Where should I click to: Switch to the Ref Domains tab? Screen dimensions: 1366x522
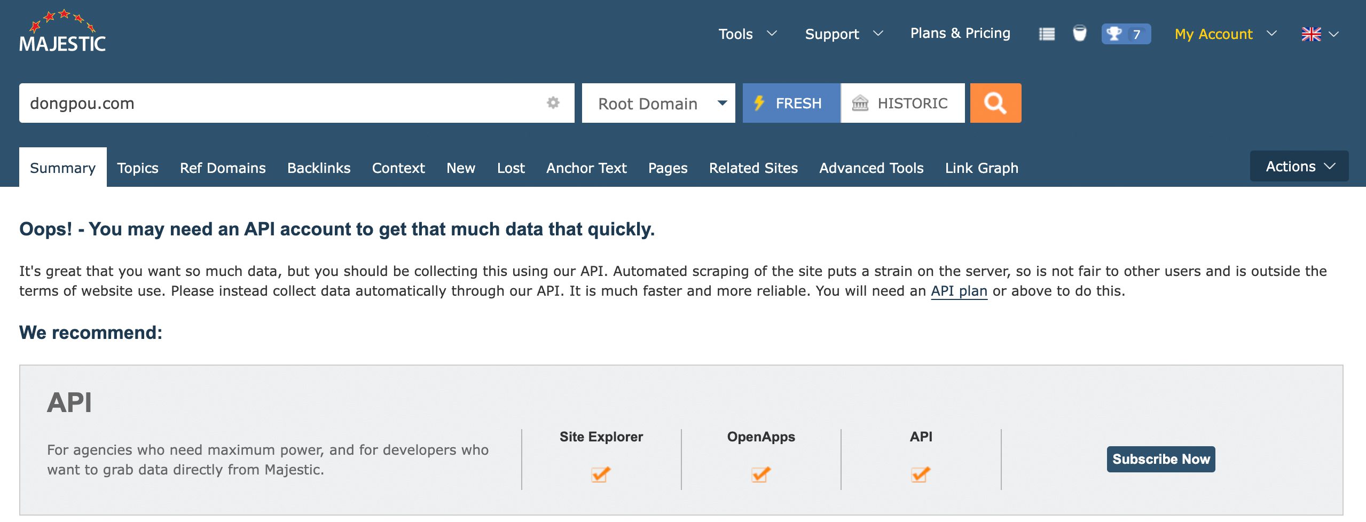(223, 168)
